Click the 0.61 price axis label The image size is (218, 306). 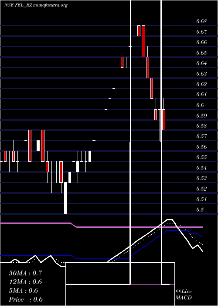click(x=201, y=95)
